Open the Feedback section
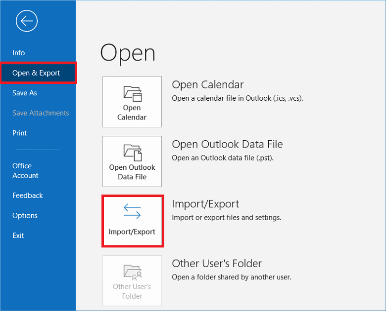 coord(28,195)
